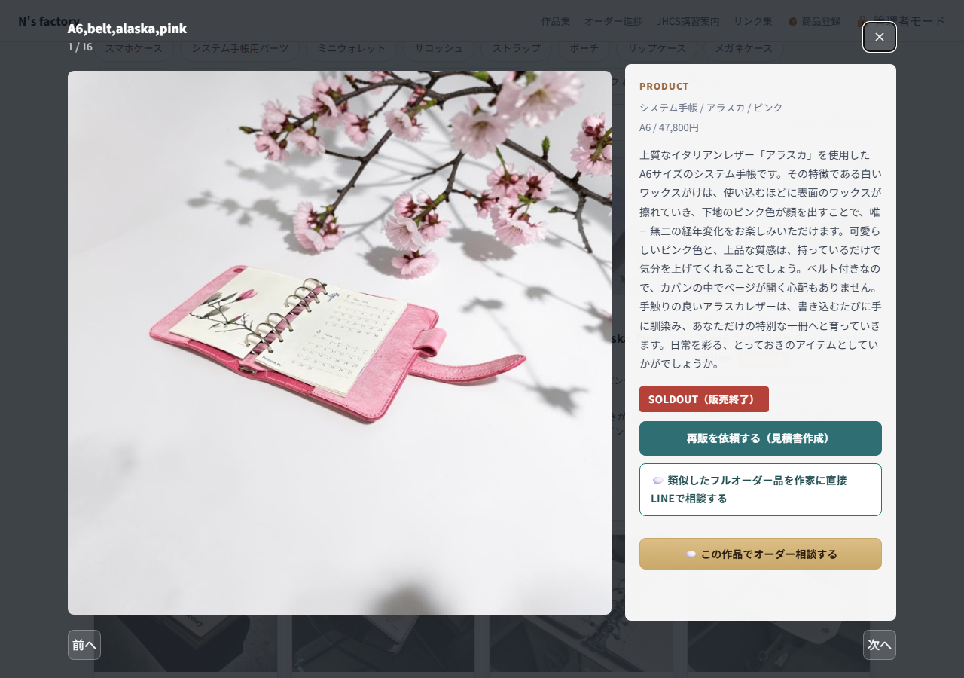Click the product description paragraph
Viewport: 964px width, 678px height.
coord(761,259)
